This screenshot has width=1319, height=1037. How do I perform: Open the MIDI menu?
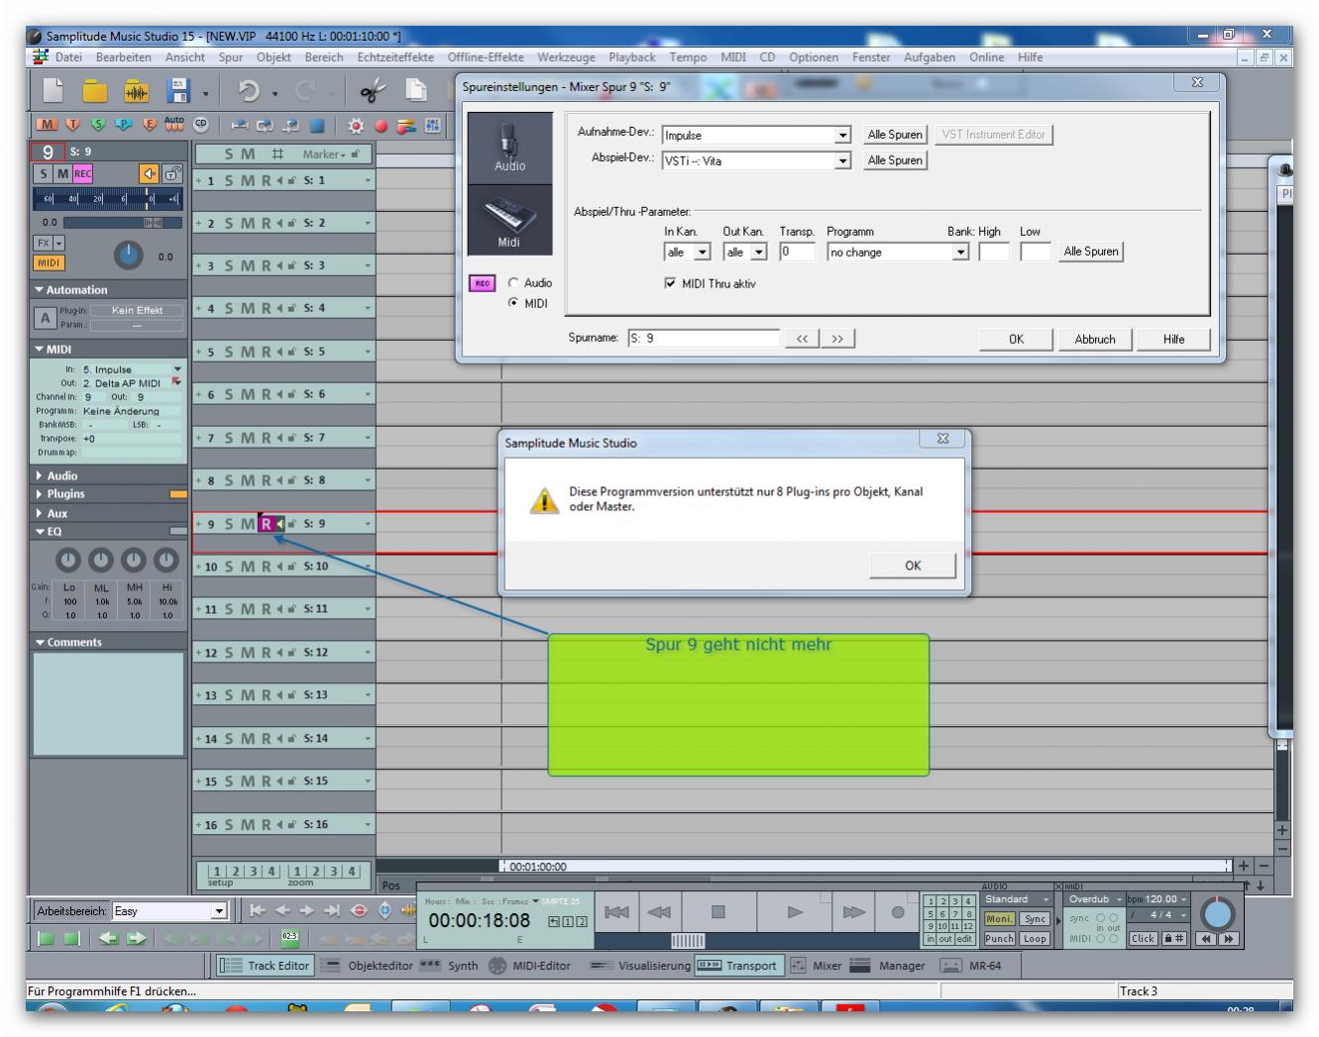[733, 57]
